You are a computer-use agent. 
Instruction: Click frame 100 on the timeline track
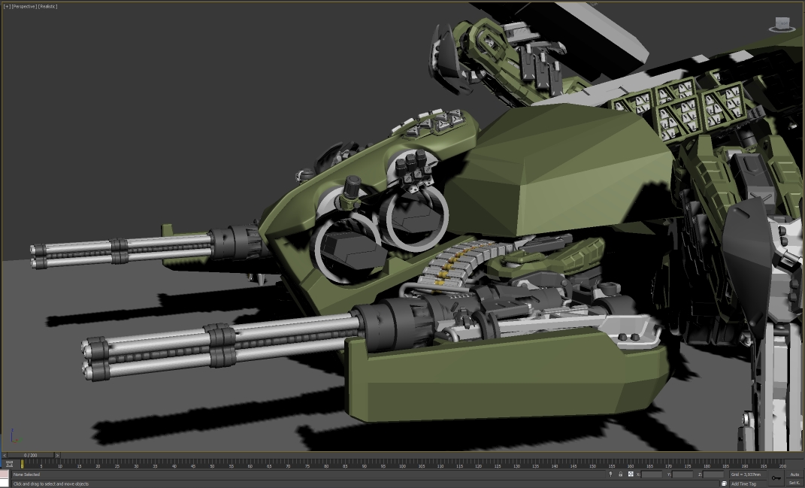point(402,464)
